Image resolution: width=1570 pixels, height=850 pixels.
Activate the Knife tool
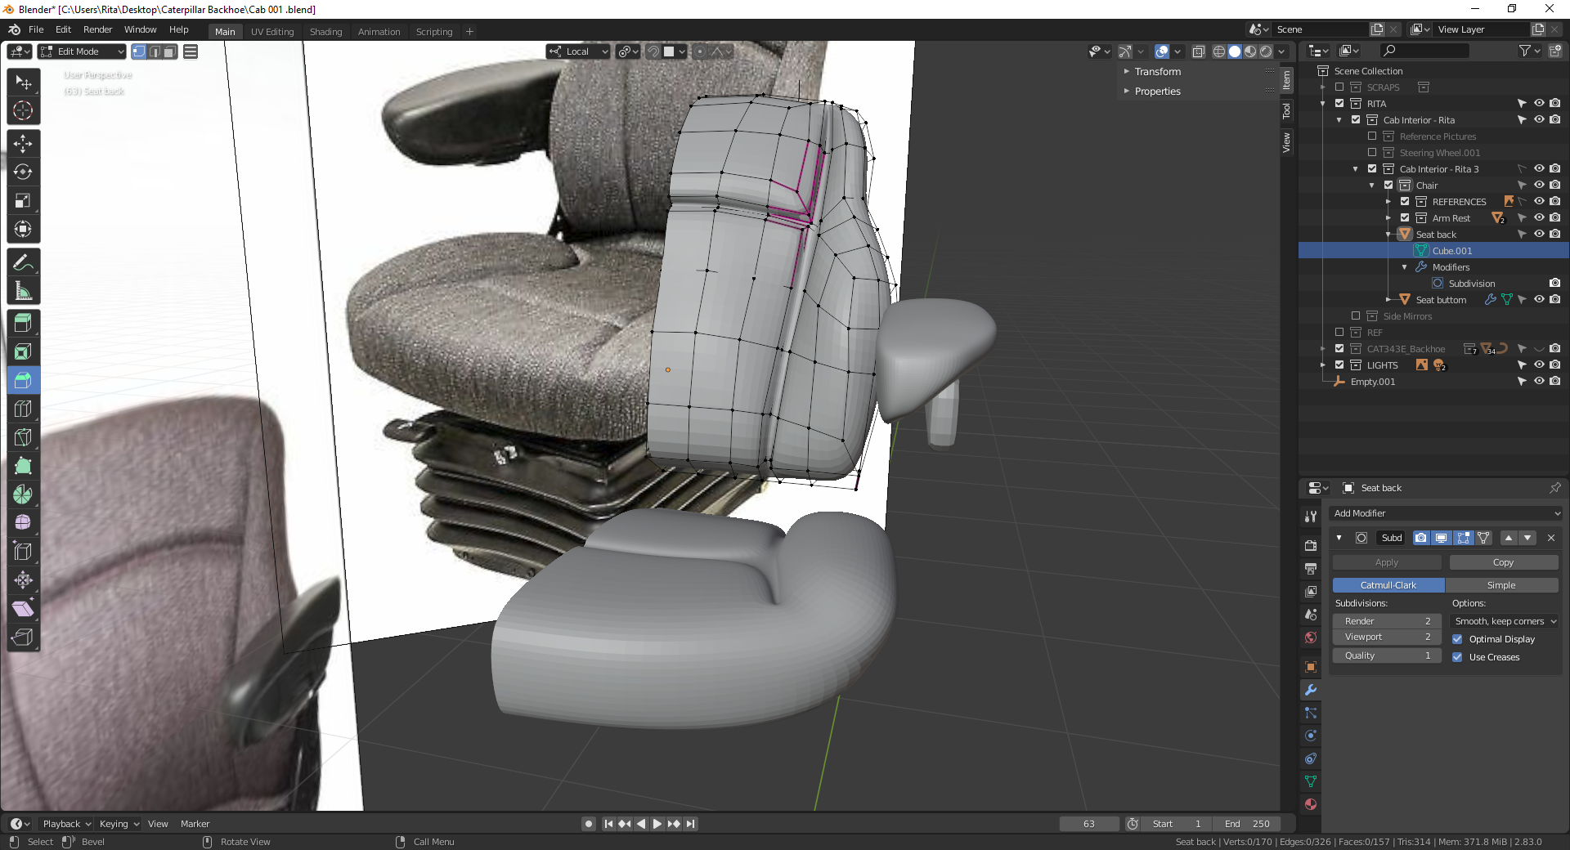point(23,437)
